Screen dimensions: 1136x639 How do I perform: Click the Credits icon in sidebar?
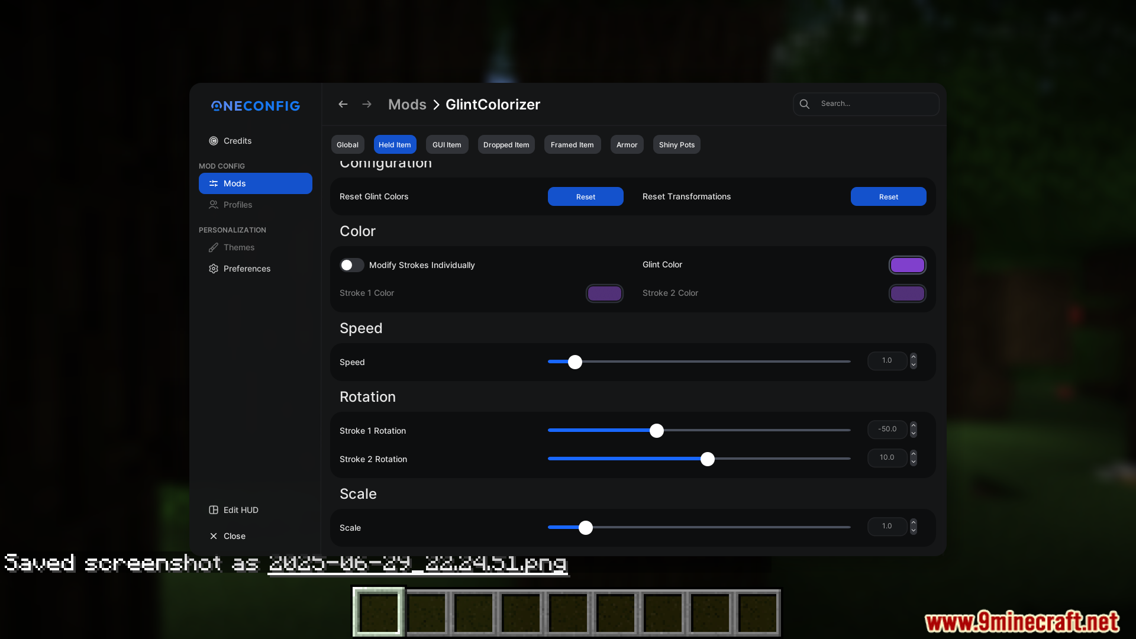(214, 141)
